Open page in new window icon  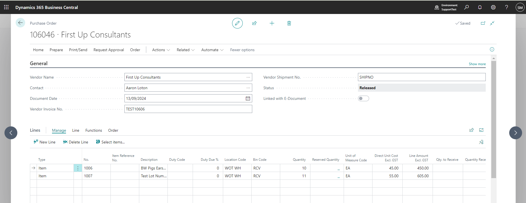483,23
